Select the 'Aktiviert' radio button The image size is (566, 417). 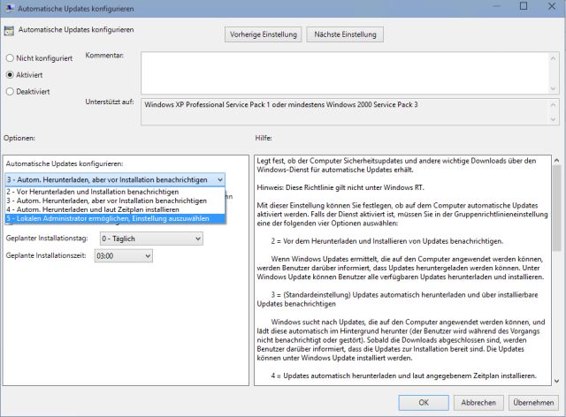click(x=10, y=74)
